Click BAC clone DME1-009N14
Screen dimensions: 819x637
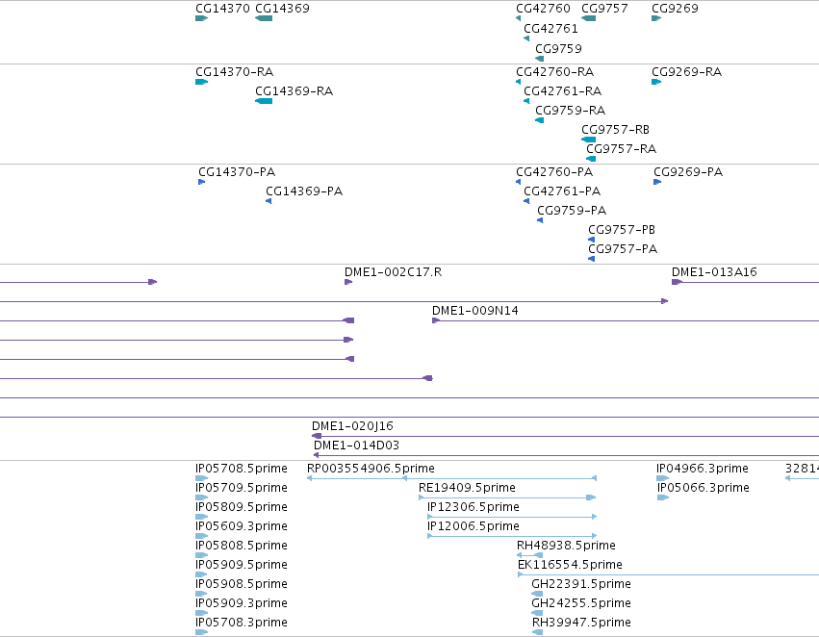tap(474, 311)
